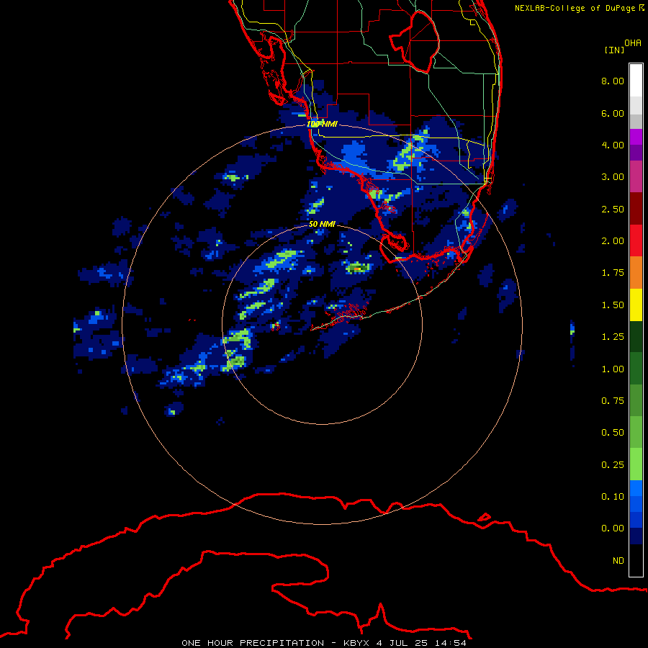This screenshot has width=648, height=648.
Task: Select the 0.00 legend value
Action: click(613, 528)
